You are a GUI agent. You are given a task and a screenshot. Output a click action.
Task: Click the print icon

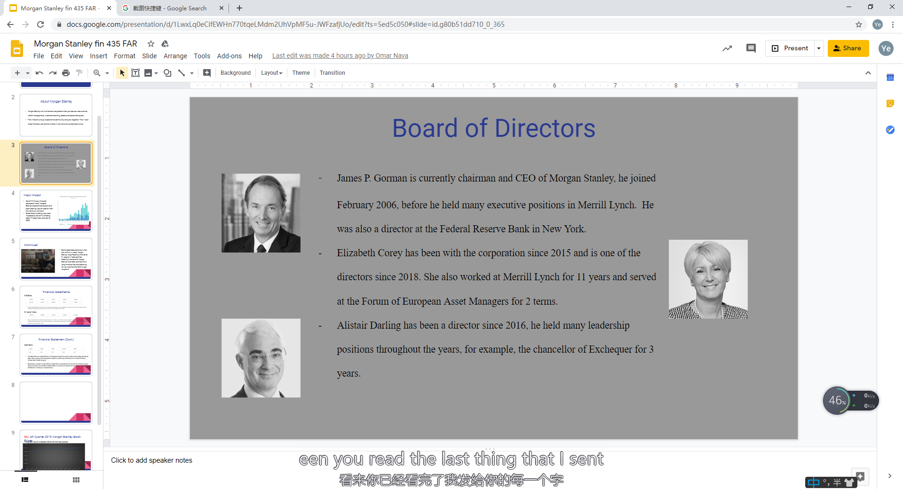pos(66,73)
